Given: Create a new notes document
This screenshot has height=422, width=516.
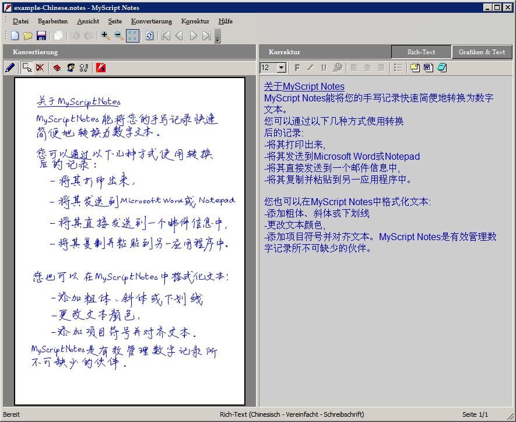Looking at the screenshot, I should pos(15,36).
